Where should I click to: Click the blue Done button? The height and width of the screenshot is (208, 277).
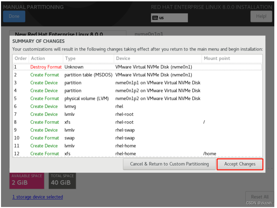click(x=14, y=16)
